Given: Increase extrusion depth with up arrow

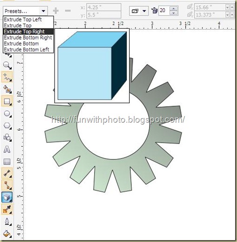Looking at the screenshot, I should [x=174, y=8].
